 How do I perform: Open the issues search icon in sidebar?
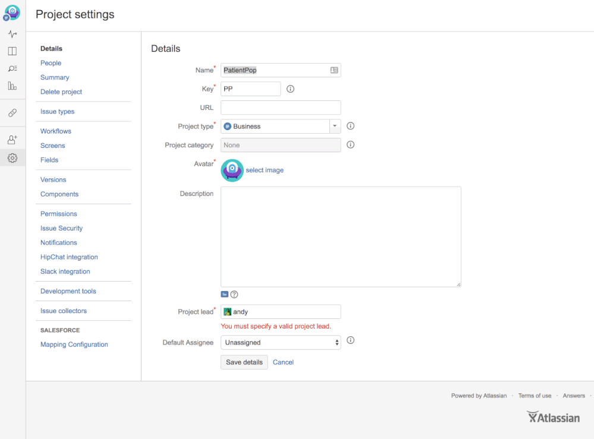coord(12,68)
